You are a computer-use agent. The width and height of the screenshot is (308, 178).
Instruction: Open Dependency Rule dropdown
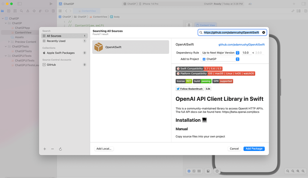point(220,53)
